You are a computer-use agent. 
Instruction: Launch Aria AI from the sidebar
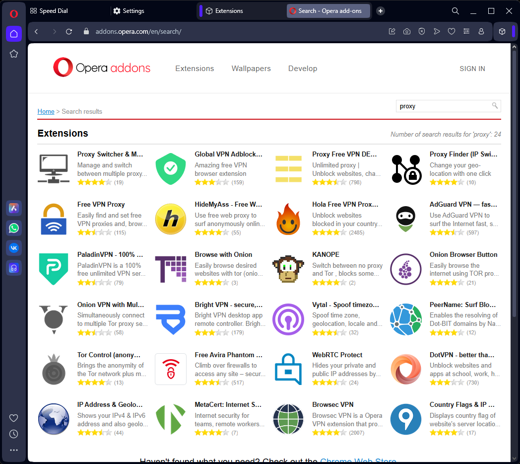(x=13, y=208)
